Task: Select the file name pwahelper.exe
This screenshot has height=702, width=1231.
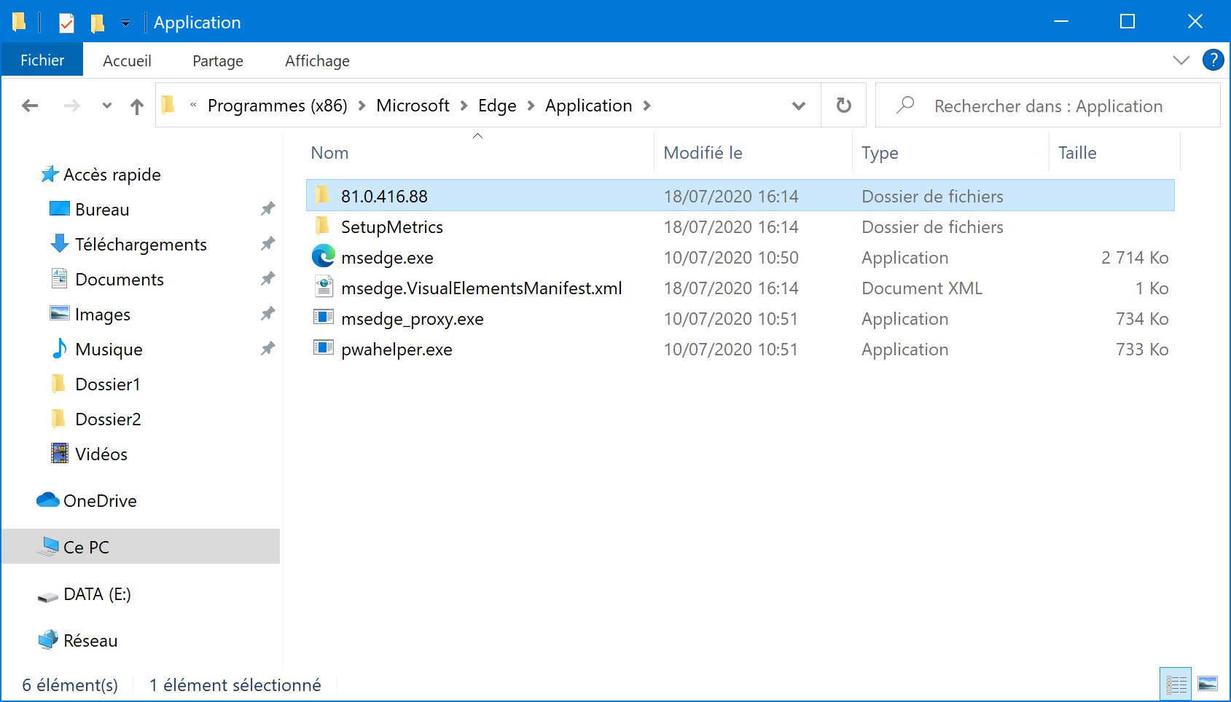Action: (396, 349)
